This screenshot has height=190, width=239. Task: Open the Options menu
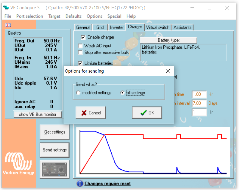(95, 16)
